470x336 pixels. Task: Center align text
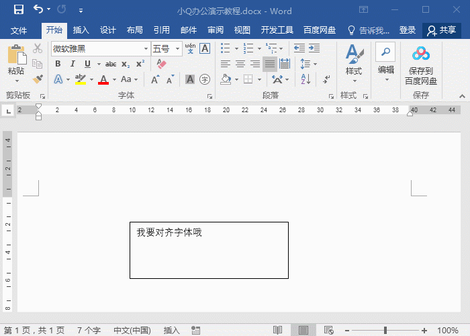240,64
